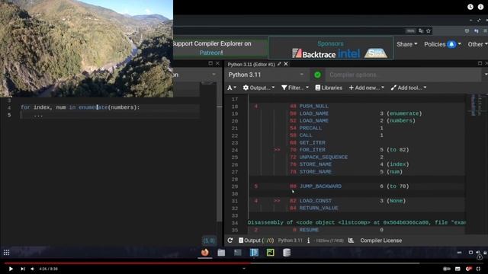
Task: Open Filter options dropdown
Action: pos(295,88)
